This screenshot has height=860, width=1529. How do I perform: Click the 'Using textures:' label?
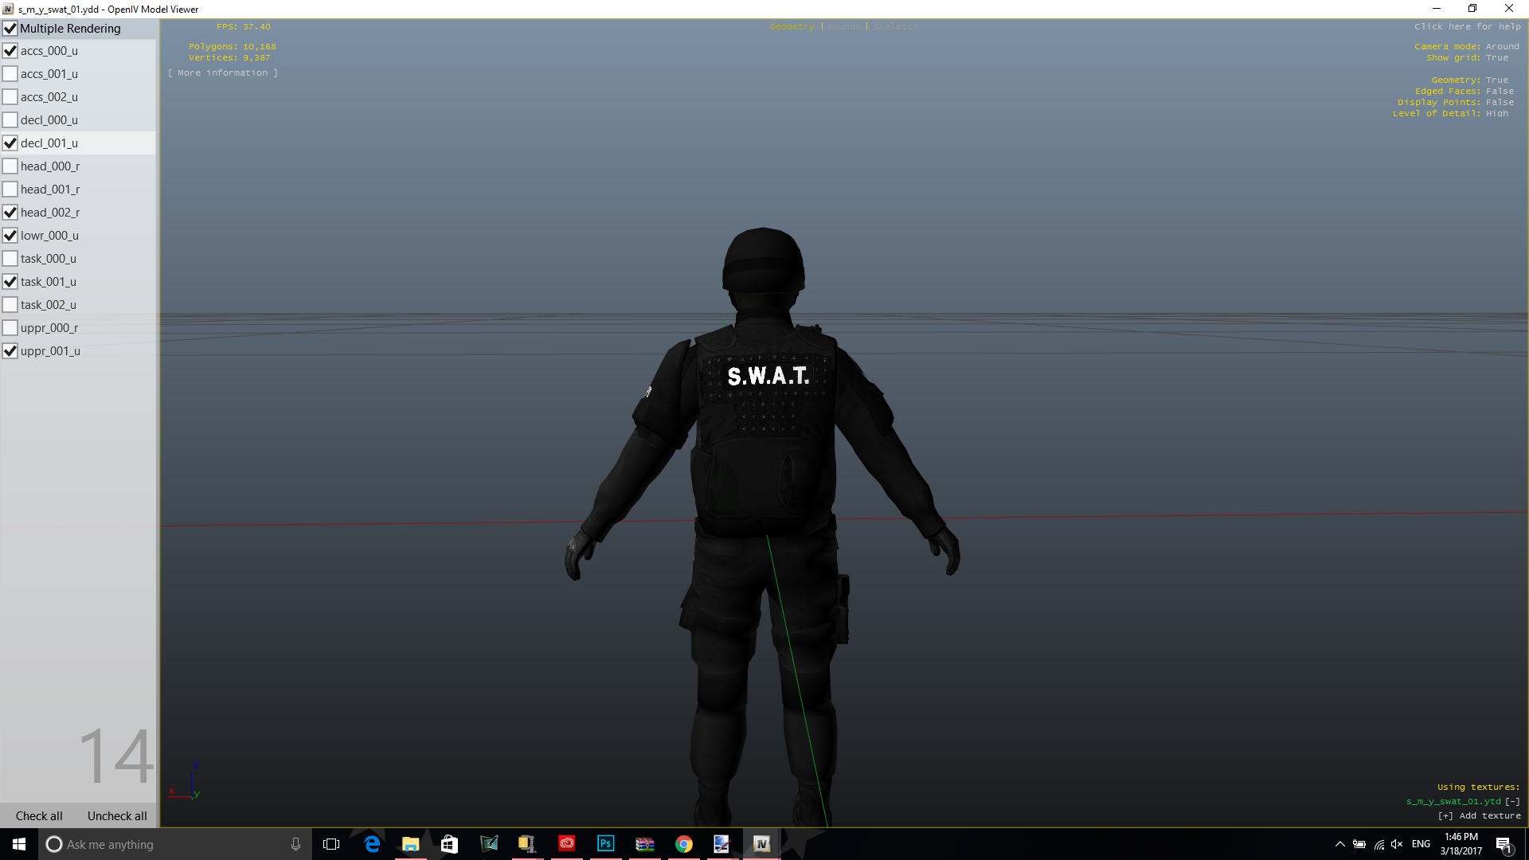(x=1478, y=787)
